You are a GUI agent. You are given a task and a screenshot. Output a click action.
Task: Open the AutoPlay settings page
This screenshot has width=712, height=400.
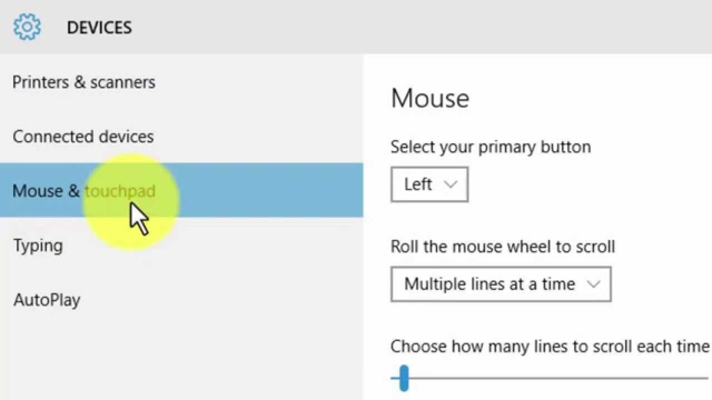tap(47, 300)
